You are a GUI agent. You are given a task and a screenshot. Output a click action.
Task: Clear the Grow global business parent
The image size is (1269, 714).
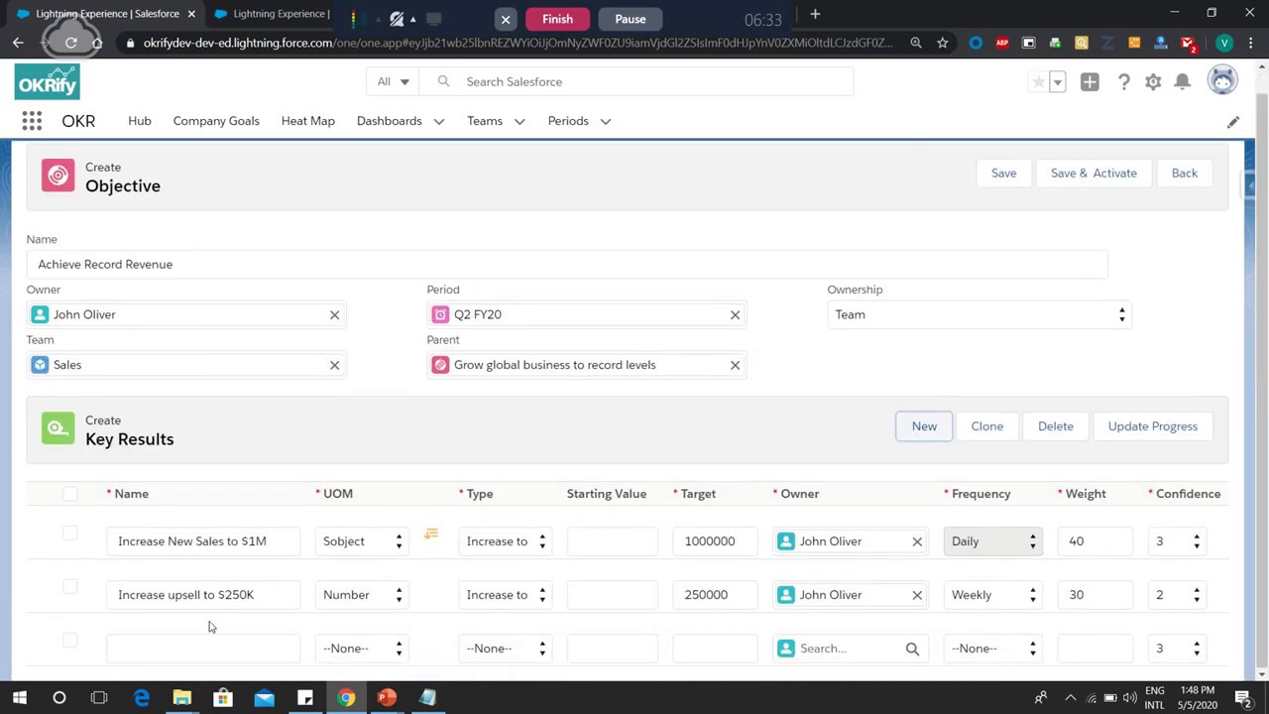point(735,365)
